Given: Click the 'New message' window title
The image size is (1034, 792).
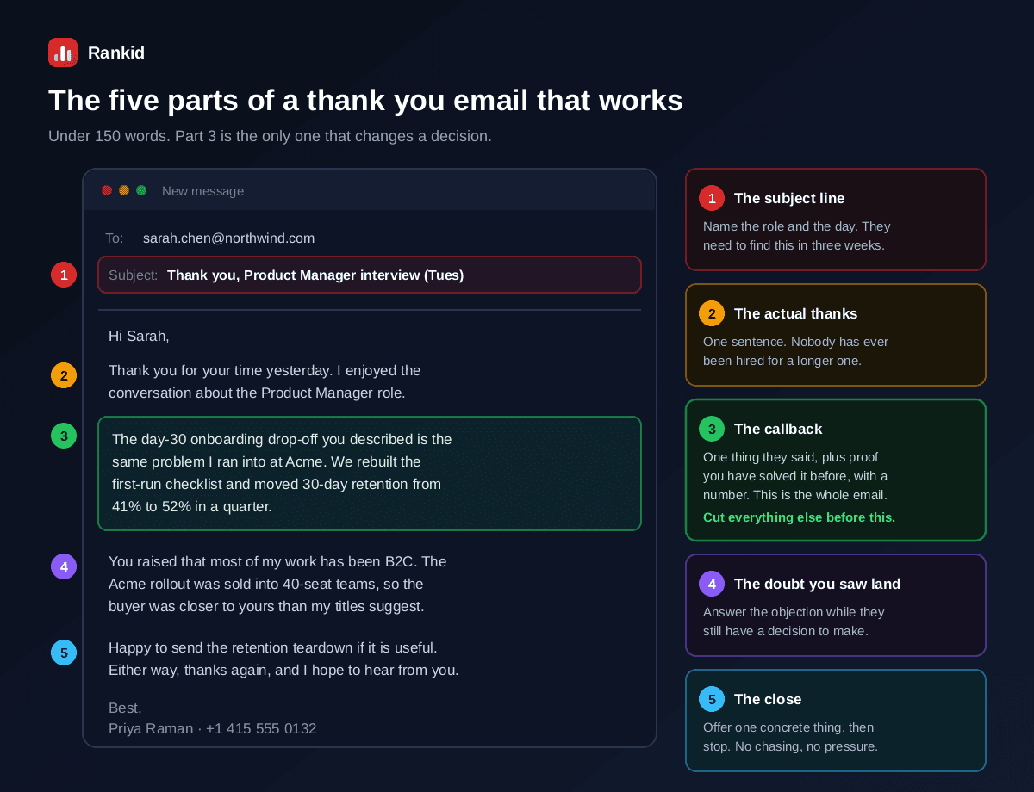Looking at the screenshot, I should 202,191.
